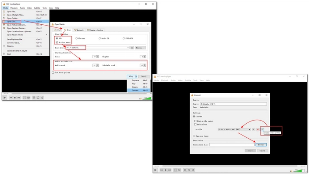The height and width of the screenshot is (174, 309).
Task: Toggle loop mode in window behind Convert dialog
Action: (x=189, y=170)
